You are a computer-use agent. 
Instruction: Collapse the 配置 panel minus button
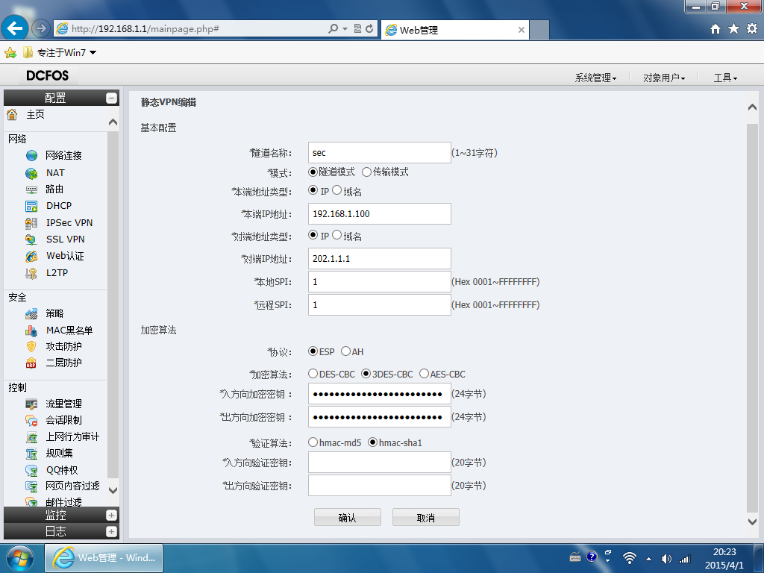(x=112, y=98)
